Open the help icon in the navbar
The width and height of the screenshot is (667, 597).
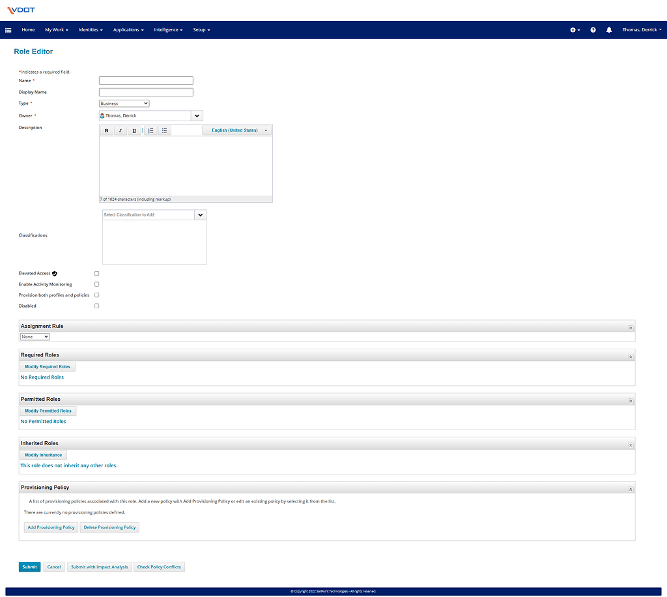(593, 29)
